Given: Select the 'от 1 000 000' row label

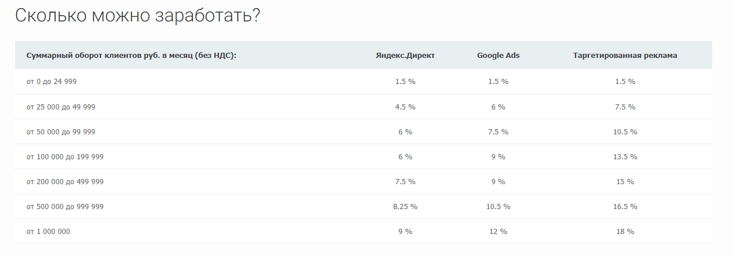Looking at the screenshot, I should click(x=48, y=232).
